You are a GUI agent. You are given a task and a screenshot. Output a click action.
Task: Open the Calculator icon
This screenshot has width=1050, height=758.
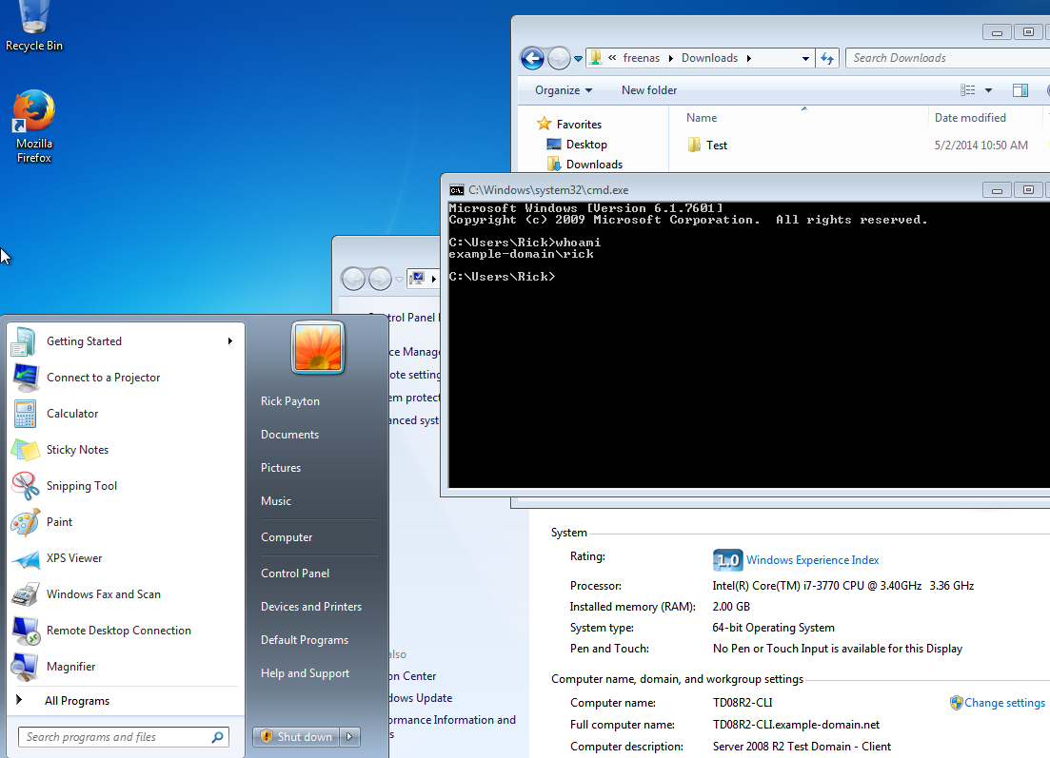pos(26,414)
